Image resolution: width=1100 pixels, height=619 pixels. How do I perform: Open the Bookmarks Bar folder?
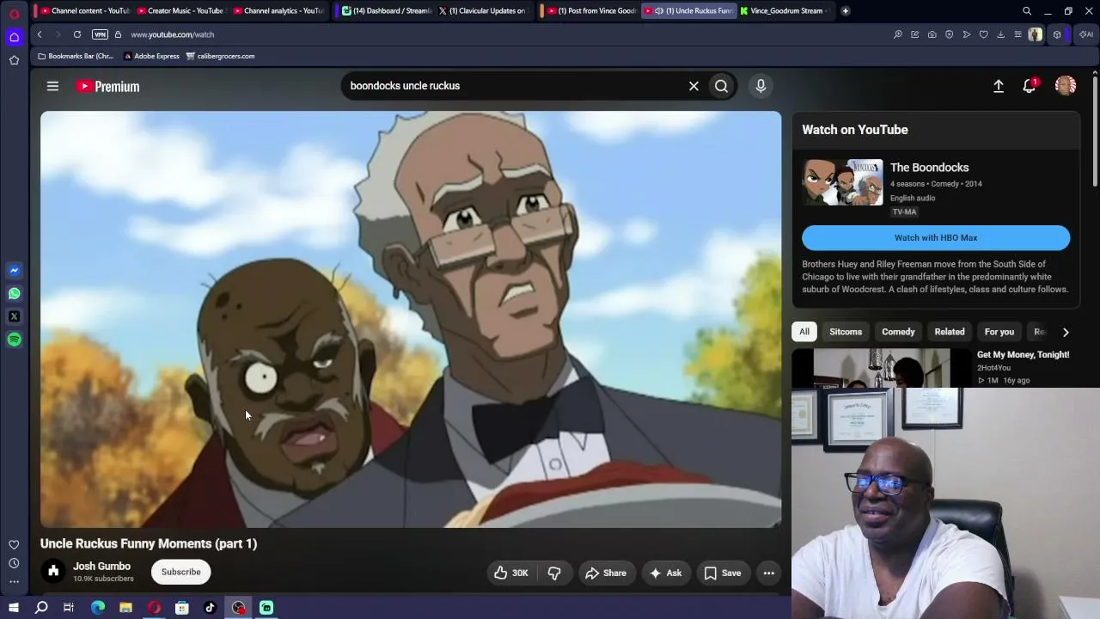(x=76, y=56)
